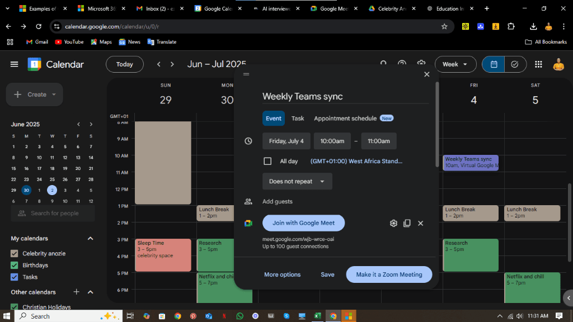Select the Appointment schedule tab

click(345, 119)
